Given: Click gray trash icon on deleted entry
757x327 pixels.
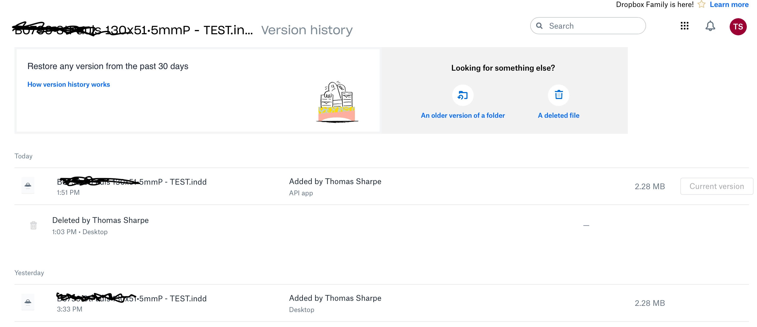Looking at the screenshot, I should (34, 225).
